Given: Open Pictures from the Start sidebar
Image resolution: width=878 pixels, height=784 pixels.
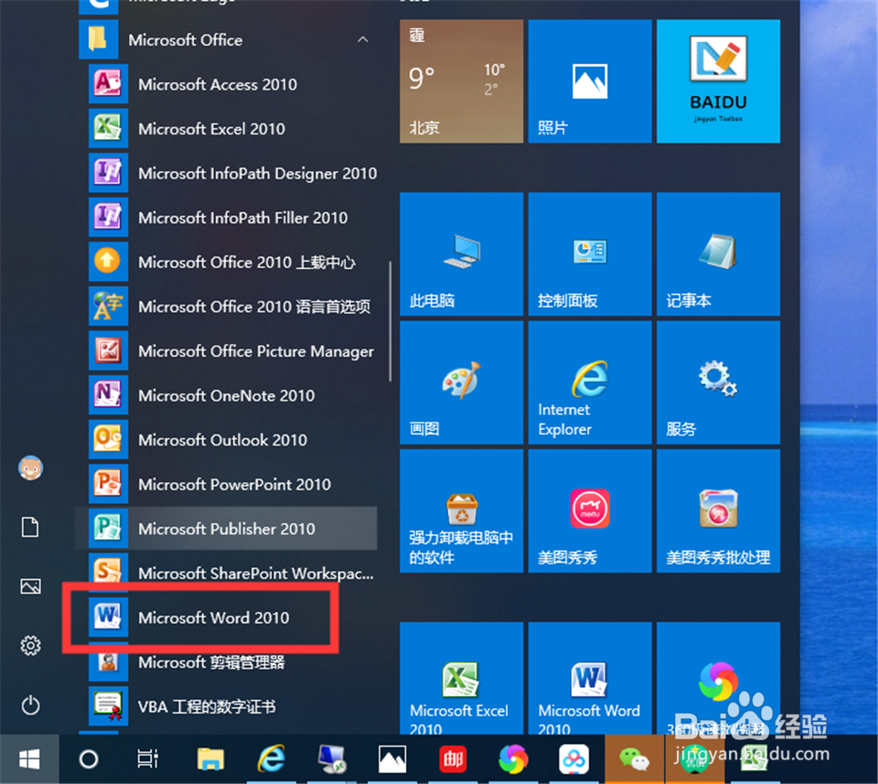Looking at the screenshot, I should (30, 586).
